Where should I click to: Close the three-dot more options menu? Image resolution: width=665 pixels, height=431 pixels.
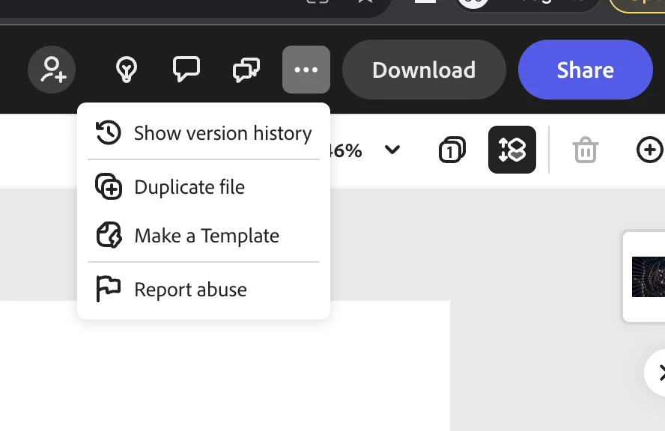pyautogui.click(x=306, y=70)
